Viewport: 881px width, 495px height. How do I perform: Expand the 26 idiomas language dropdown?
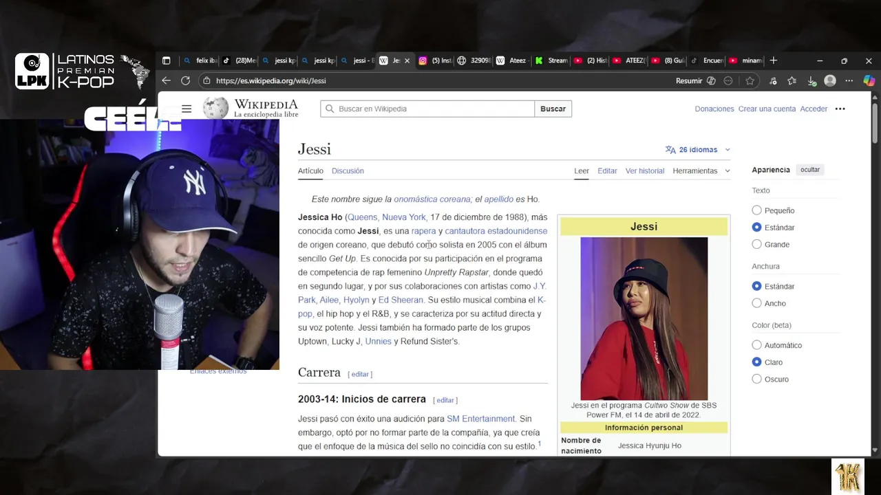tap(697, 149)
